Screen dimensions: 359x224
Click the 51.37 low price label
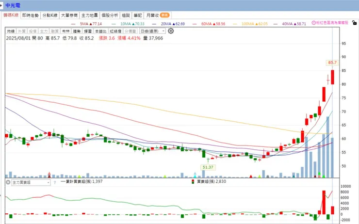tap(208, 167)
